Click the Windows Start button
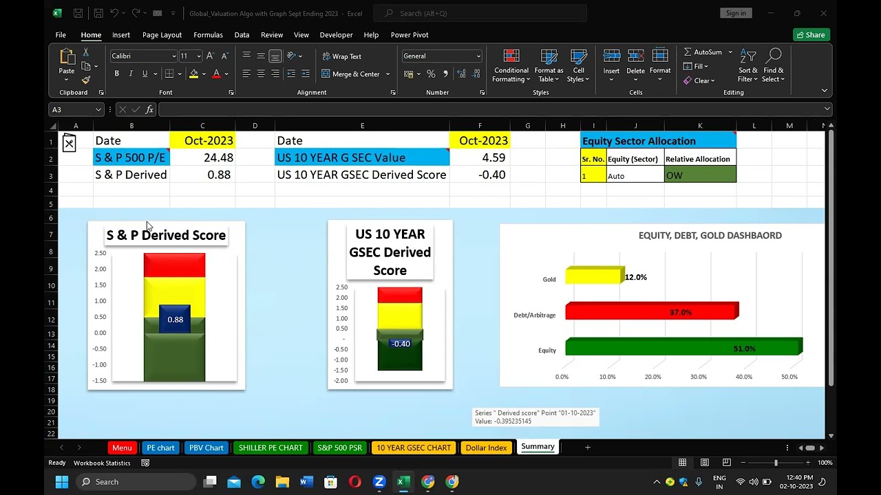 click(62, 482)
